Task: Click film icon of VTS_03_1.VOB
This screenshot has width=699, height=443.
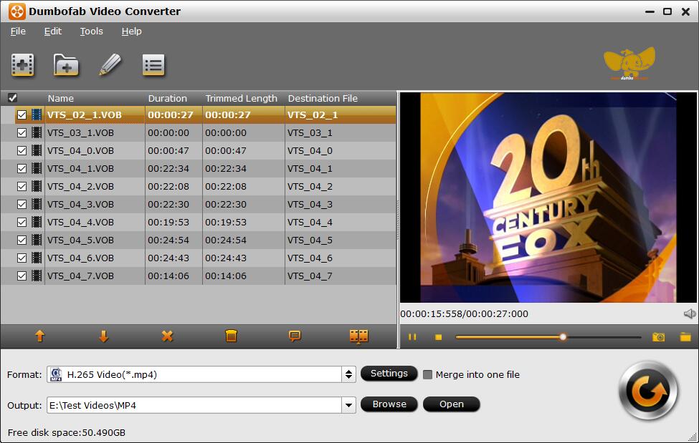Action: point(37,132)
